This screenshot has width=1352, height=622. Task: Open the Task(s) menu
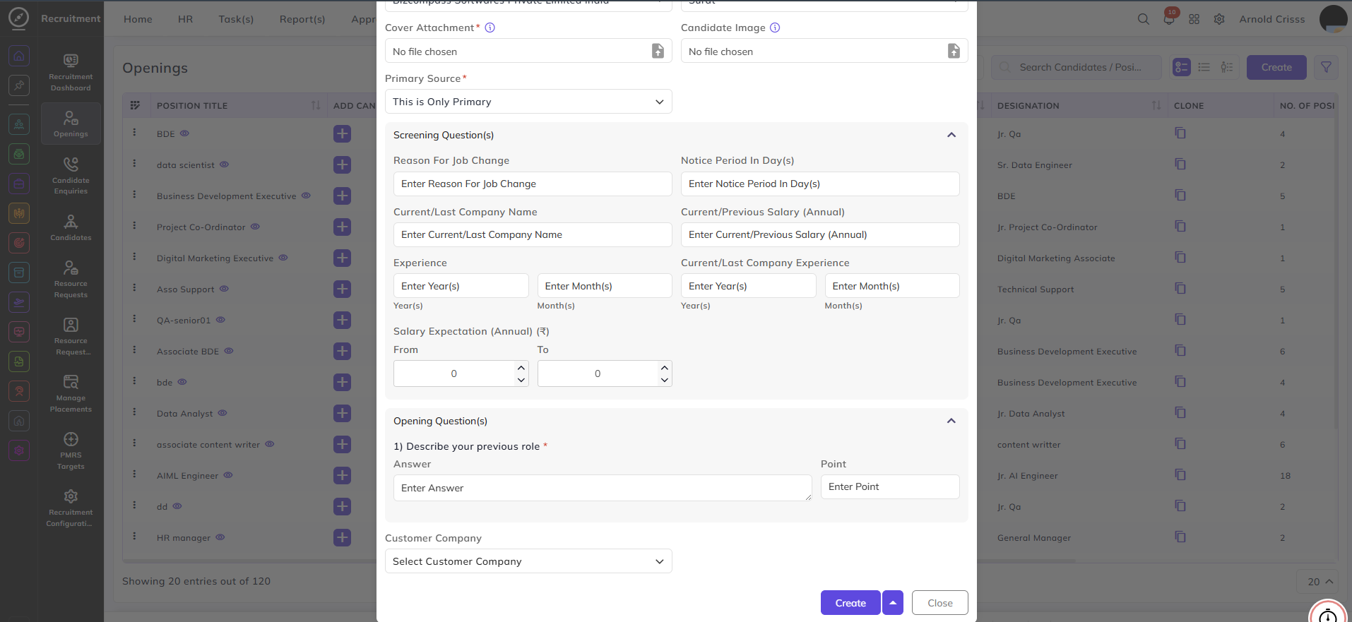coord(236,19)
